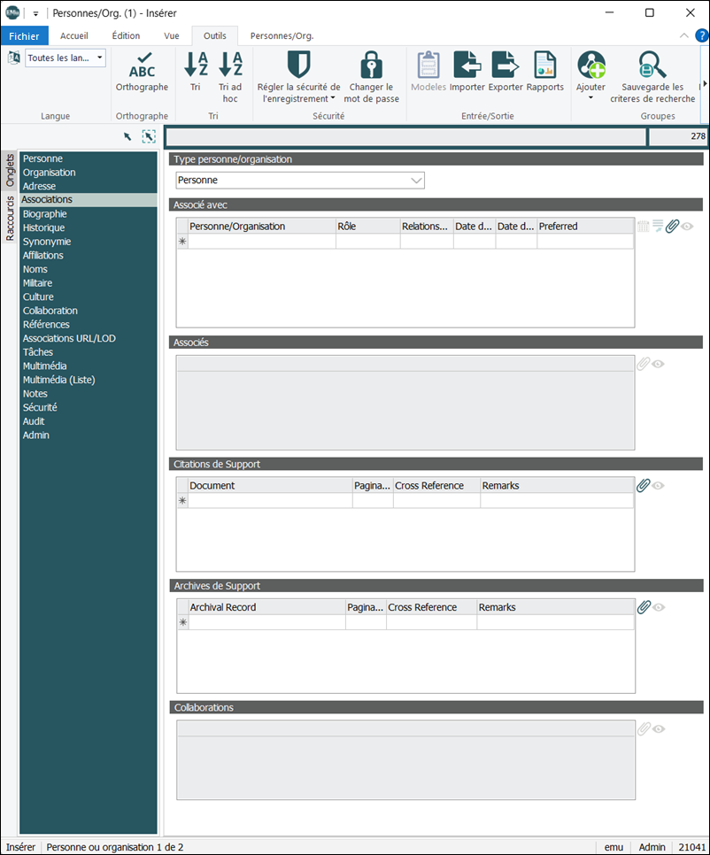
Task: Click the eye icon beside Associé avec grid
Action: pyautogui.click(x=687, y=227)
